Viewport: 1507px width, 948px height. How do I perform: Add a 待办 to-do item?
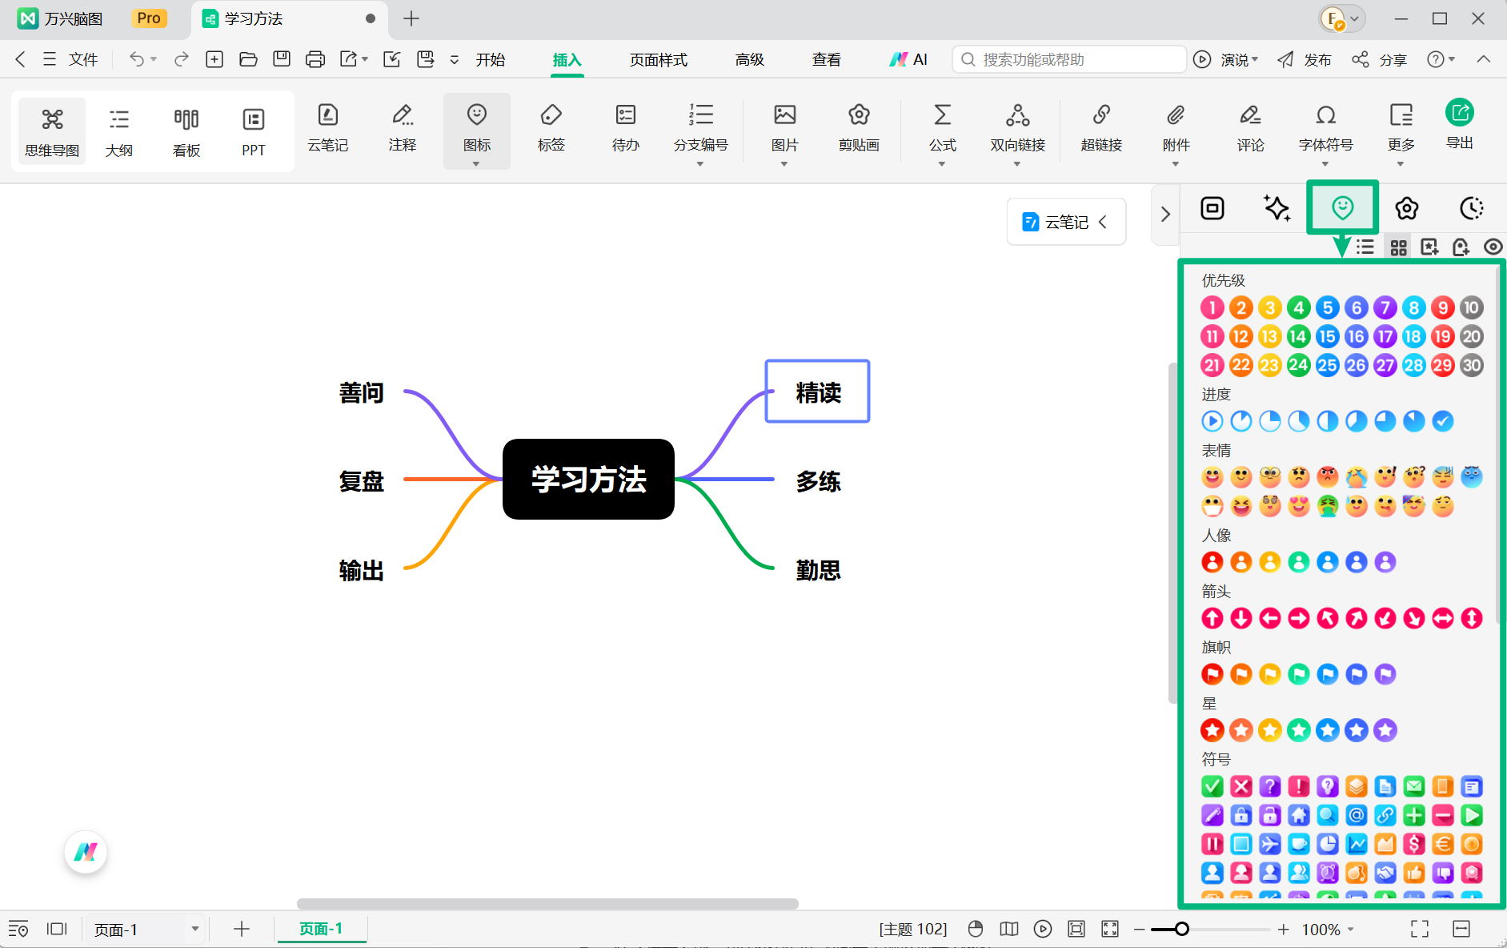626,128
